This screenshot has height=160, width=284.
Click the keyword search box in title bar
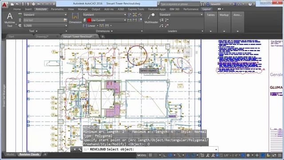point(180,4)
